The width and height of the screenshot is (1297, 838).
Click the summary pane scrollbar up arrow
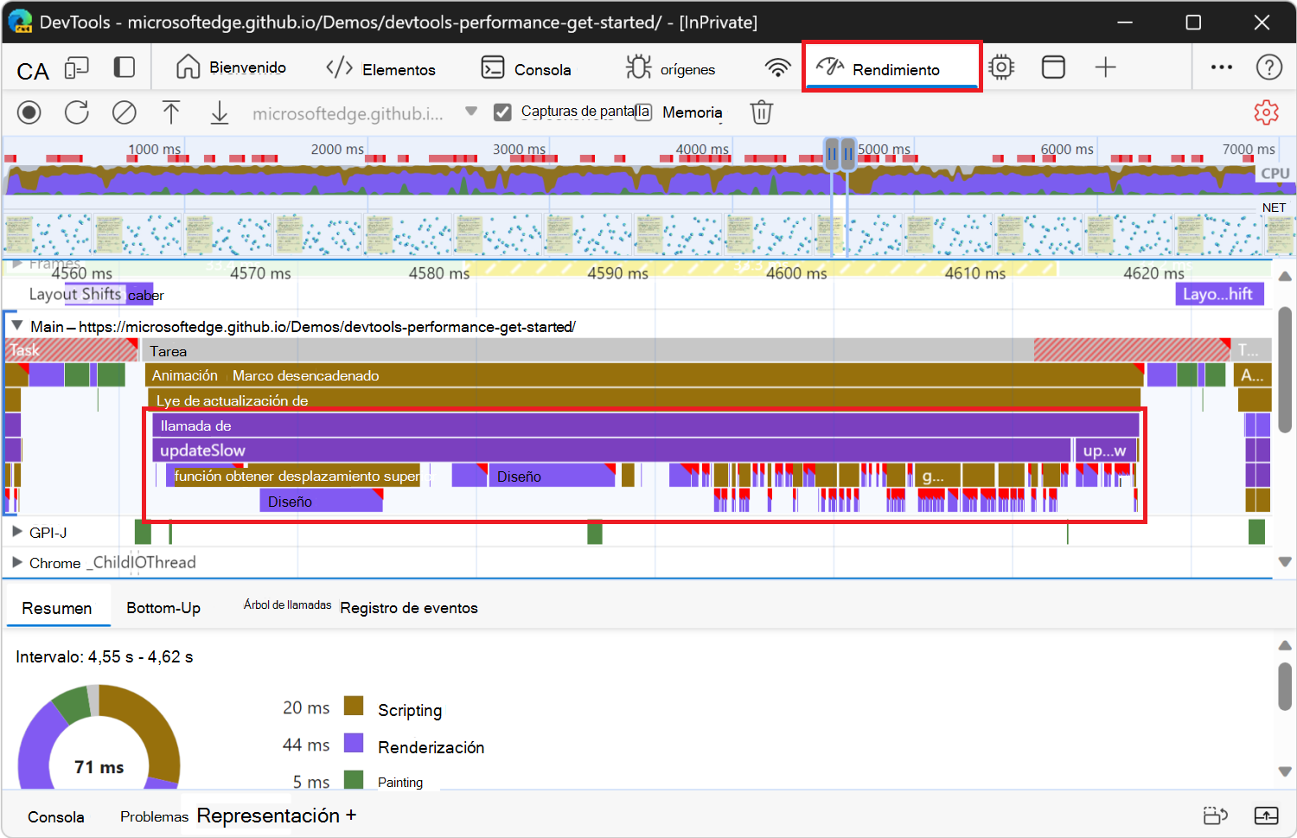coord(1285,645)
